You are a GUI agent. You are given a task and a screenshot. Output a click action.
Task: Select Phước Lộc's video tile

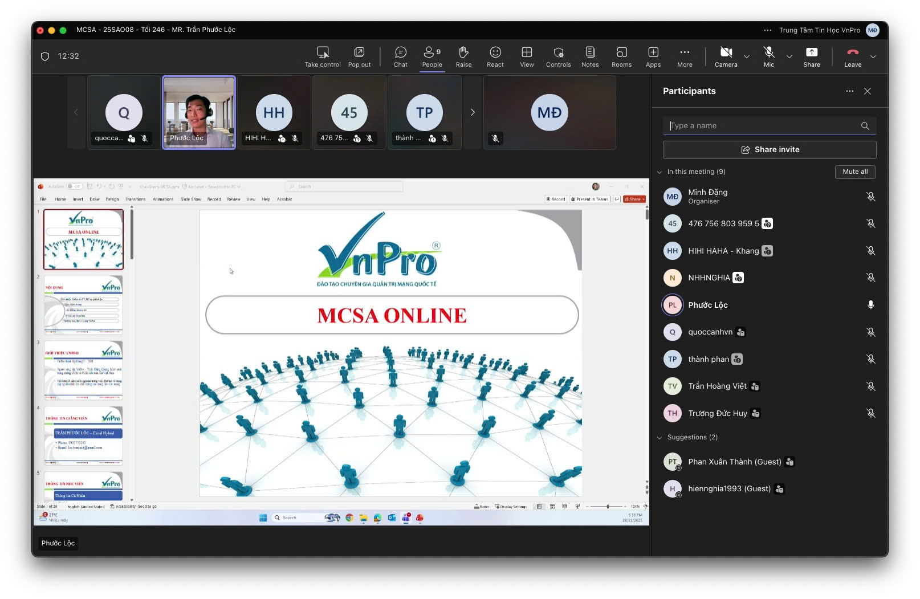click(x=199, y=112)
